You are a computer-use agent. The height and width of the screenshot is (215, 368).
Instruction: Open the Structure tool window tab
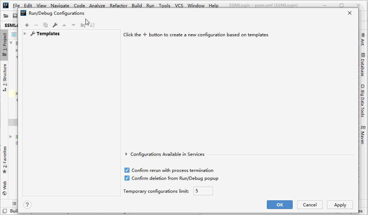pyautogui.click(x=4, y=78)
